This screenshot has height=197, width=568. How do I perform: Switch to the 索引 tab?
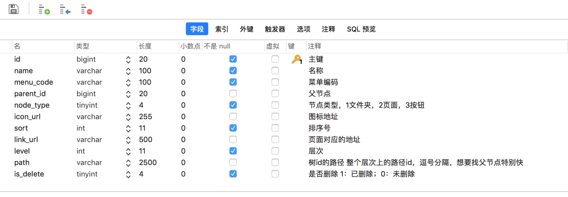pos(222,29)
